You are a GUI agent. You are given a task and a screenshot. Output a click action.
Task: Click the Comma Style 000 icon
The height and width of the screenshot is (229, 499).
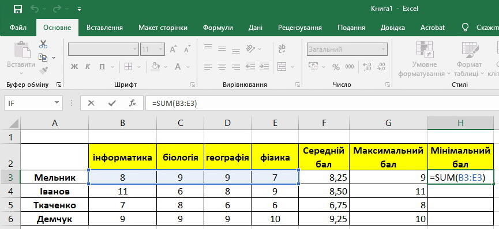(350, 67)
